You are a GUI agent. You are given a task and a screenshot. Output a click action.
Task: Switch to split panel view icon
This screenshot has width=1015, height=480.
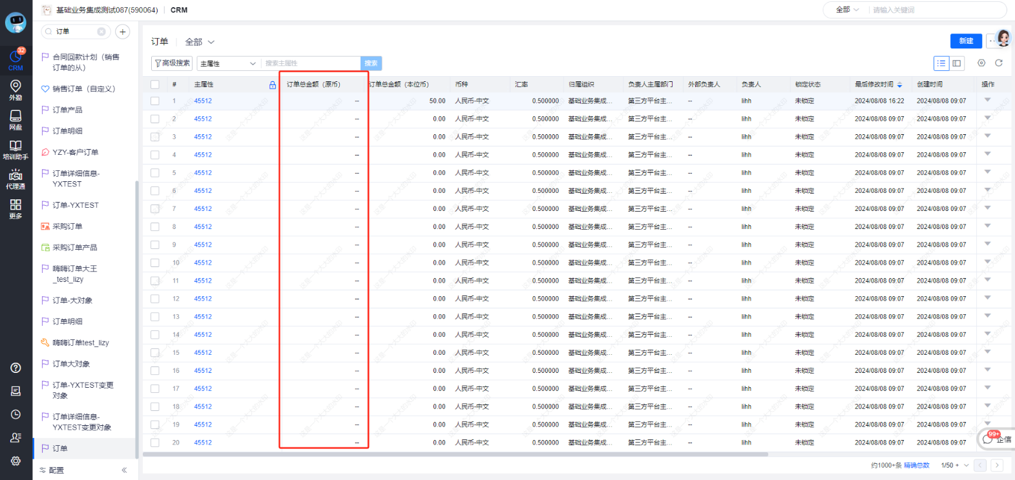point(957,63)
